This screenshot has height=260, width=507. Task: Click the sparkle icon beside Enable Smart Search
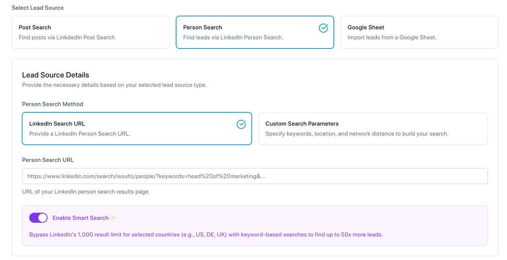pyautogui.click(x=113, y=217)
